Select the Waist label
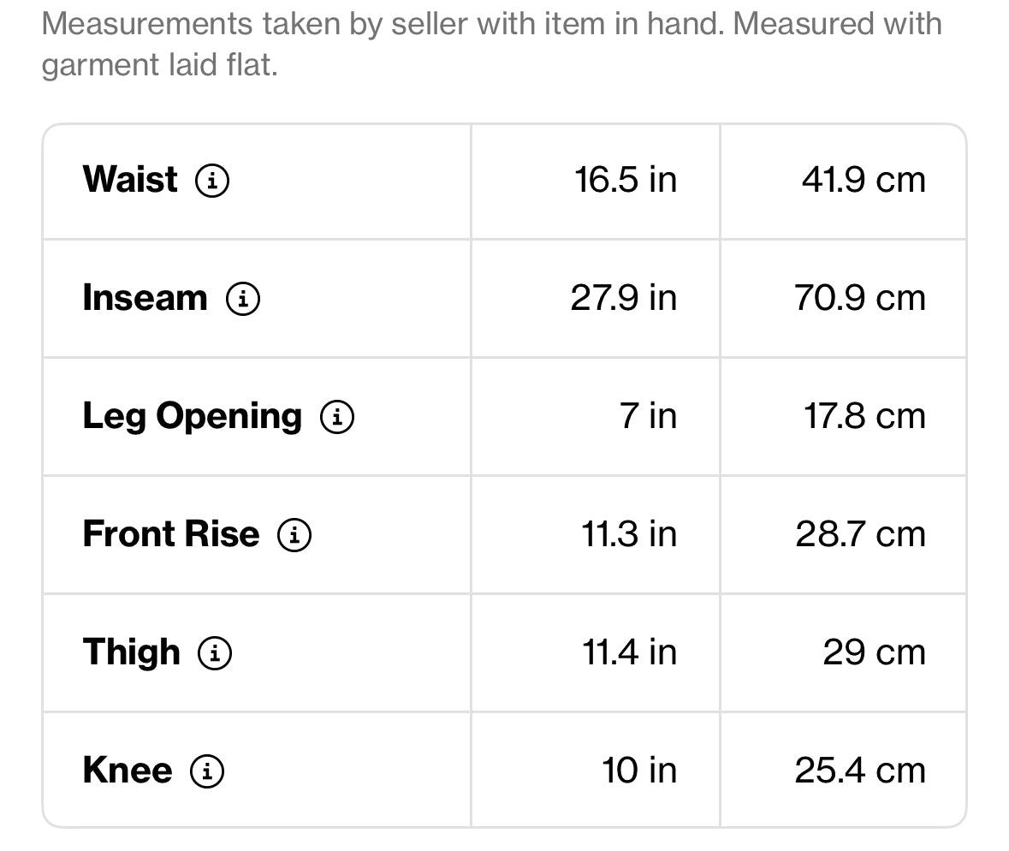This screenshot has width=1009, height=851. click(x=130, y=179)
